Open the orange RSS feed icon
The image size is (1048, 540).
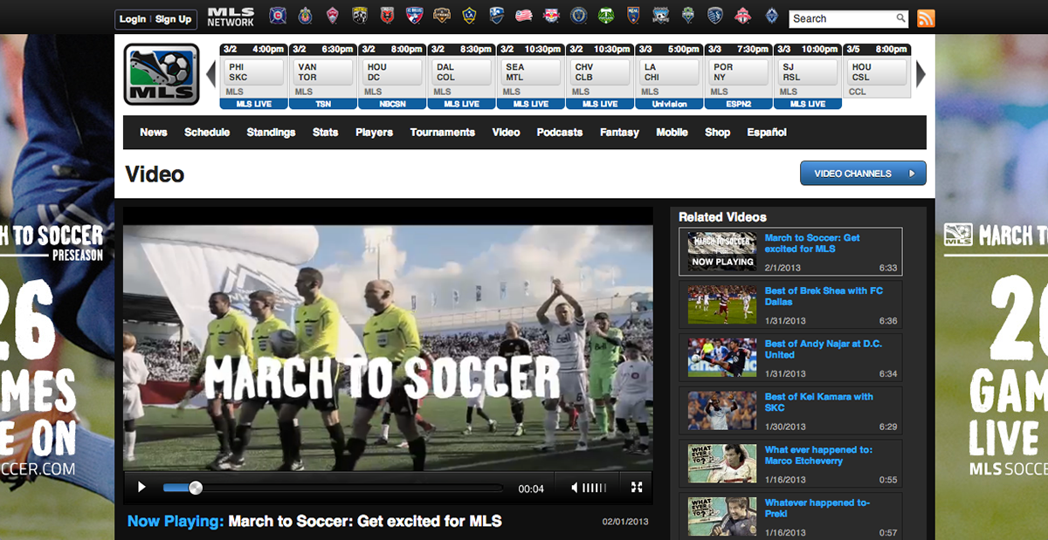(926, 18)
